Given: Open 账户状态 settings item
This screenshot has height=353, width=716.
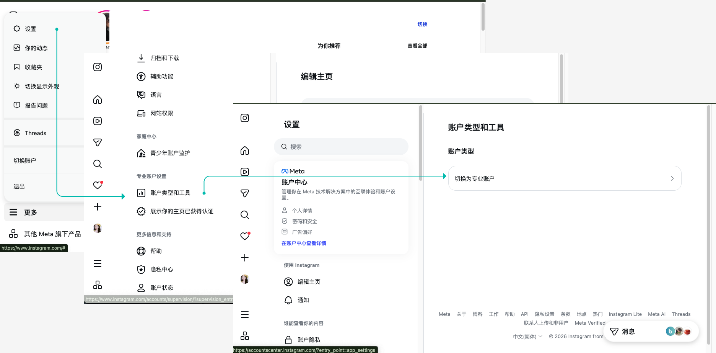Looking at the screenshot, I should (155, 288).
